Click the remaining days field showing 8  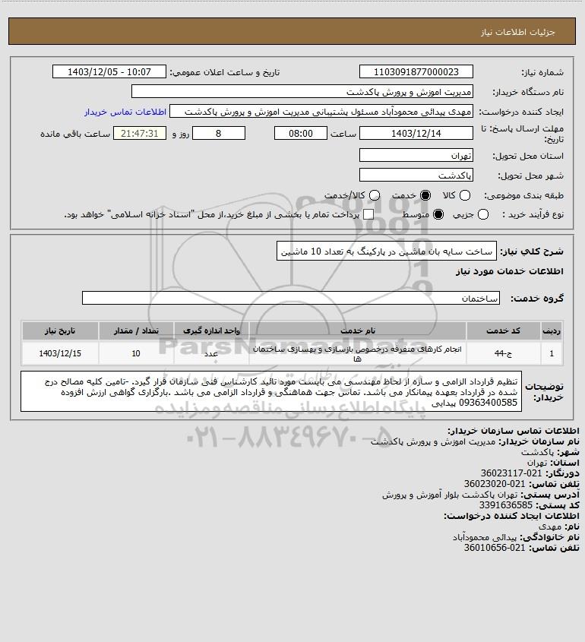click(x=219, y=134)
